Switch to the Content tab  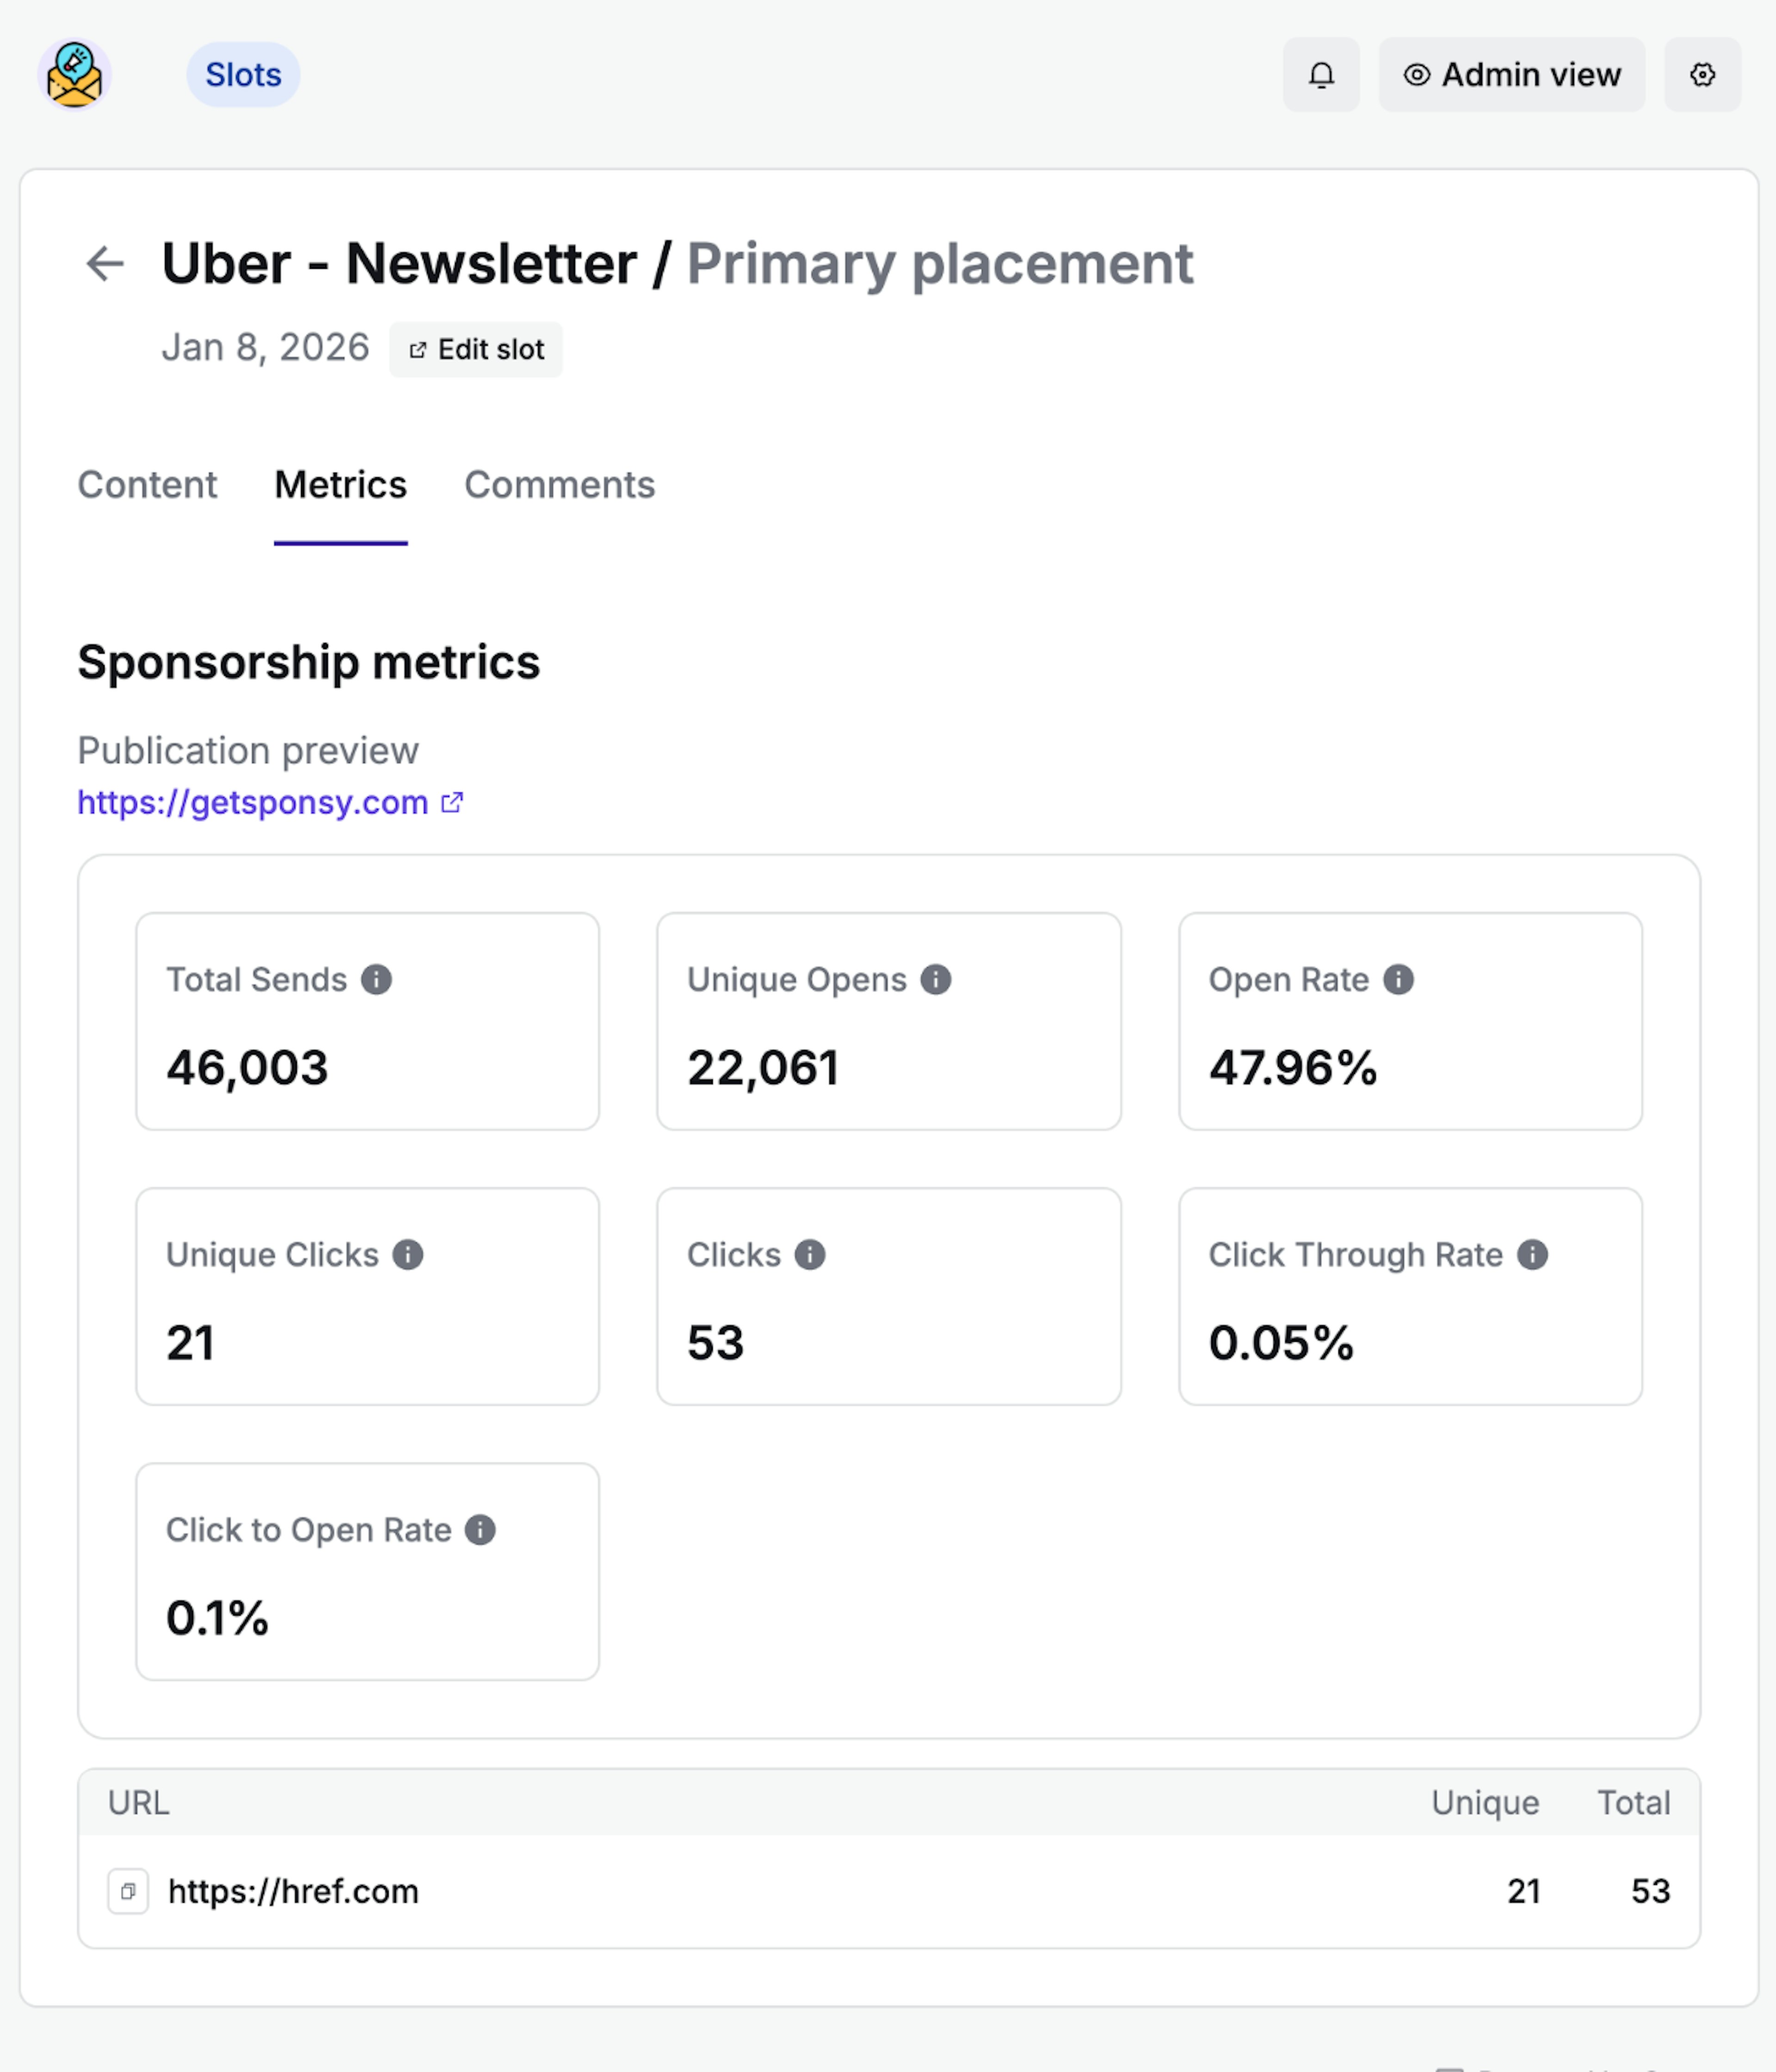[x=147, y=485]
